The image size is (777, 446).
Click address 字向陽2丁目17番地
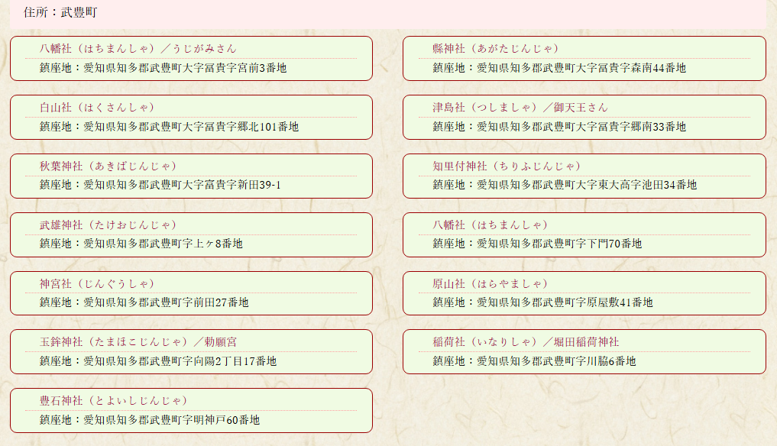pos(158,361)
